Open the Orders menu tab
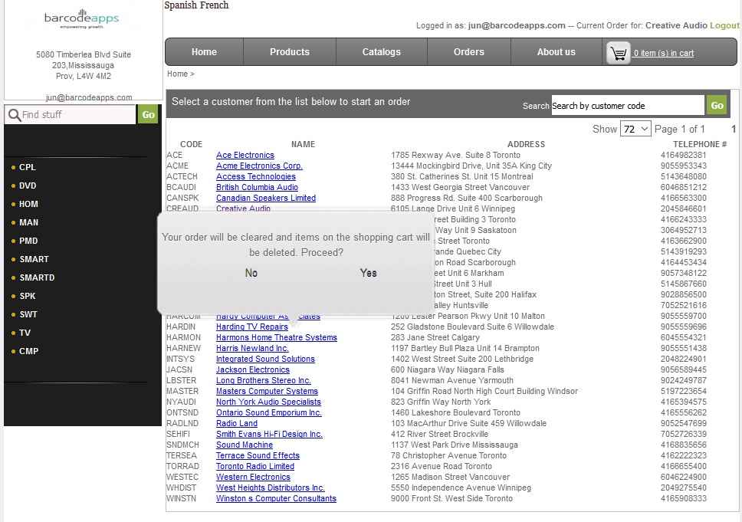742x522 pixels. [x=469, y=52]
